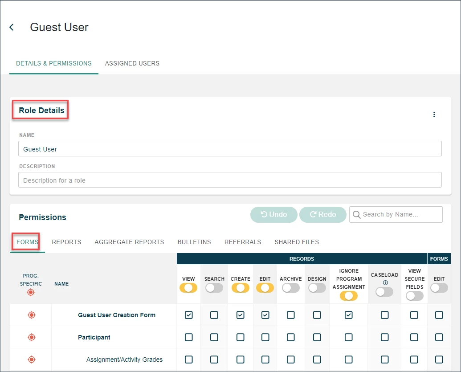
Task: Enable View Secure Fields toggle
Action: 415,296
